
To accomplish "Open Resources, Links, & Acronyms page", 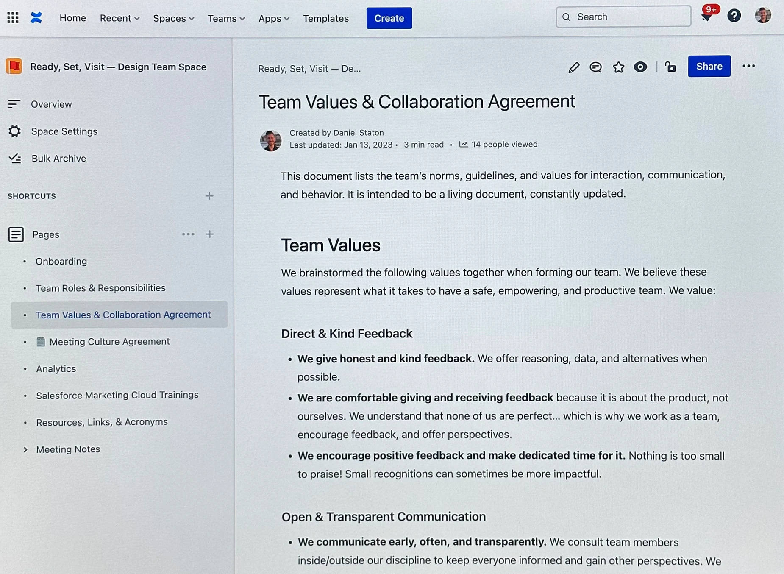I will (102, 422).
